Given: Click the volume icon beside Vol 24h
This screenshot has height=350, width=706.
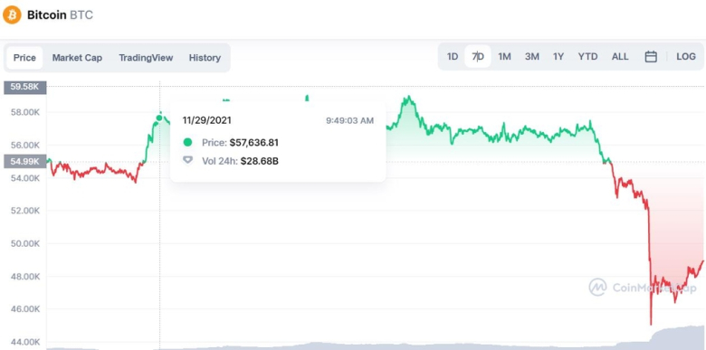Looking at the screenshot, I should tap(187, 161).
